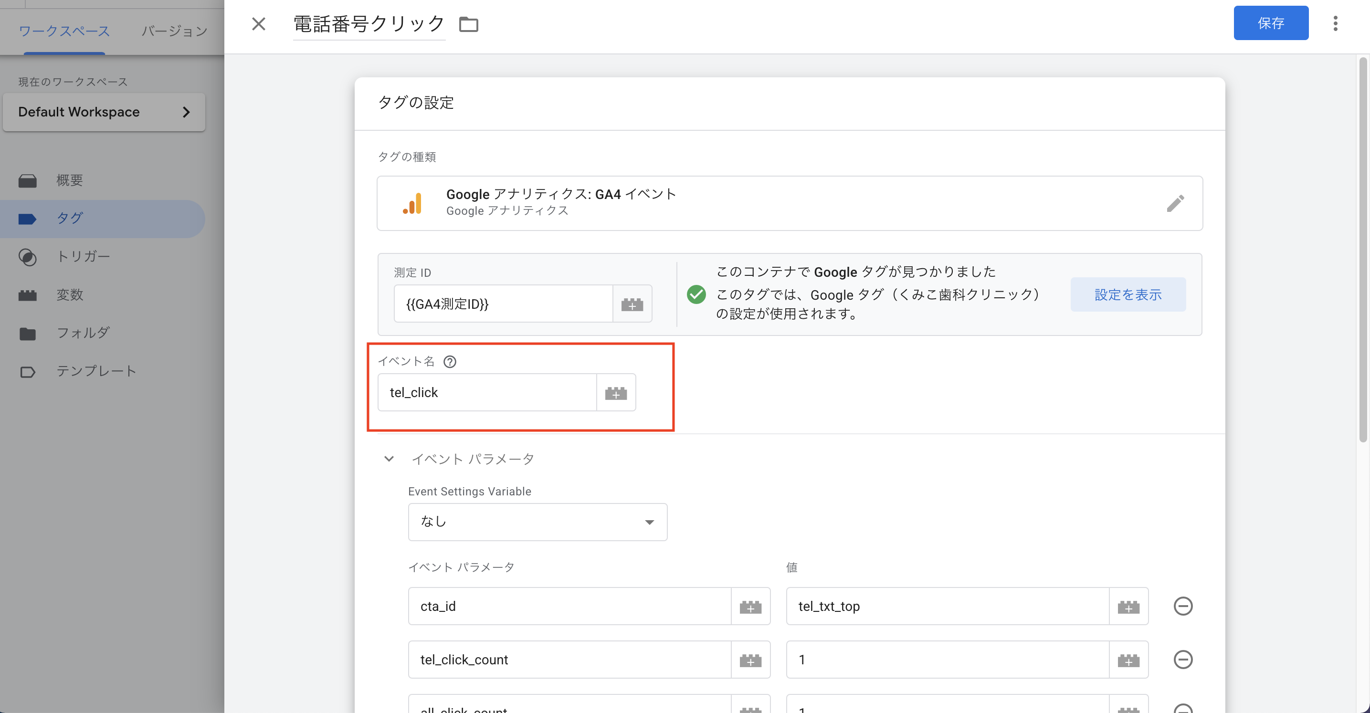1370x713 pixels.
Task: Click the 保存 button
Action: [x=1271, y=23]
